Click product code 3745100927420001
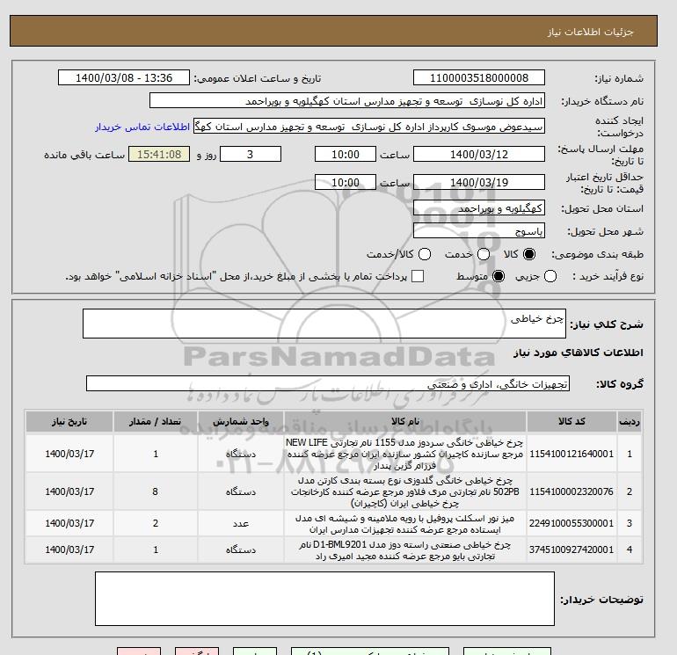Viewport: 677px width, 655px height. 571,549
